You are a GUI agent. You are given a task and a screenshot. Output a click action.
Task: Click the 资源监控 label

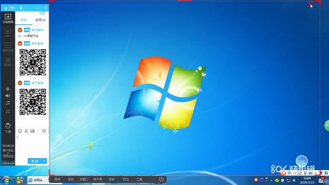pyautogui.click(x=8, y=156)
